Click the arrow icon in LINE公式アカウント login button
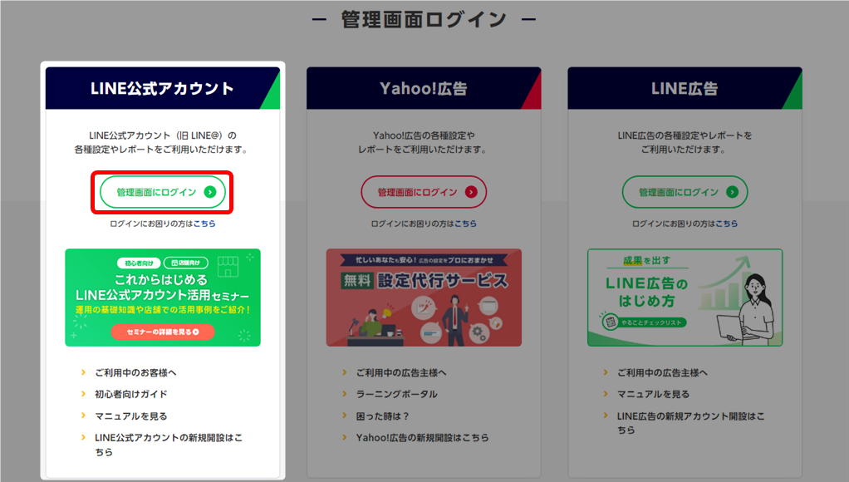This screenshot has height=482, width=849. tap(210, 192)
